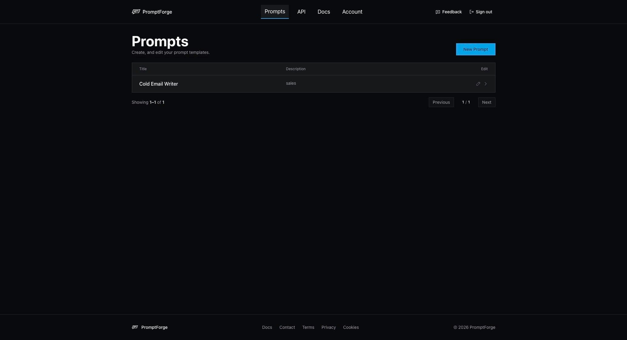Switch to the API section
This screenshot has height=340, width=627.
tap(301, 11)
